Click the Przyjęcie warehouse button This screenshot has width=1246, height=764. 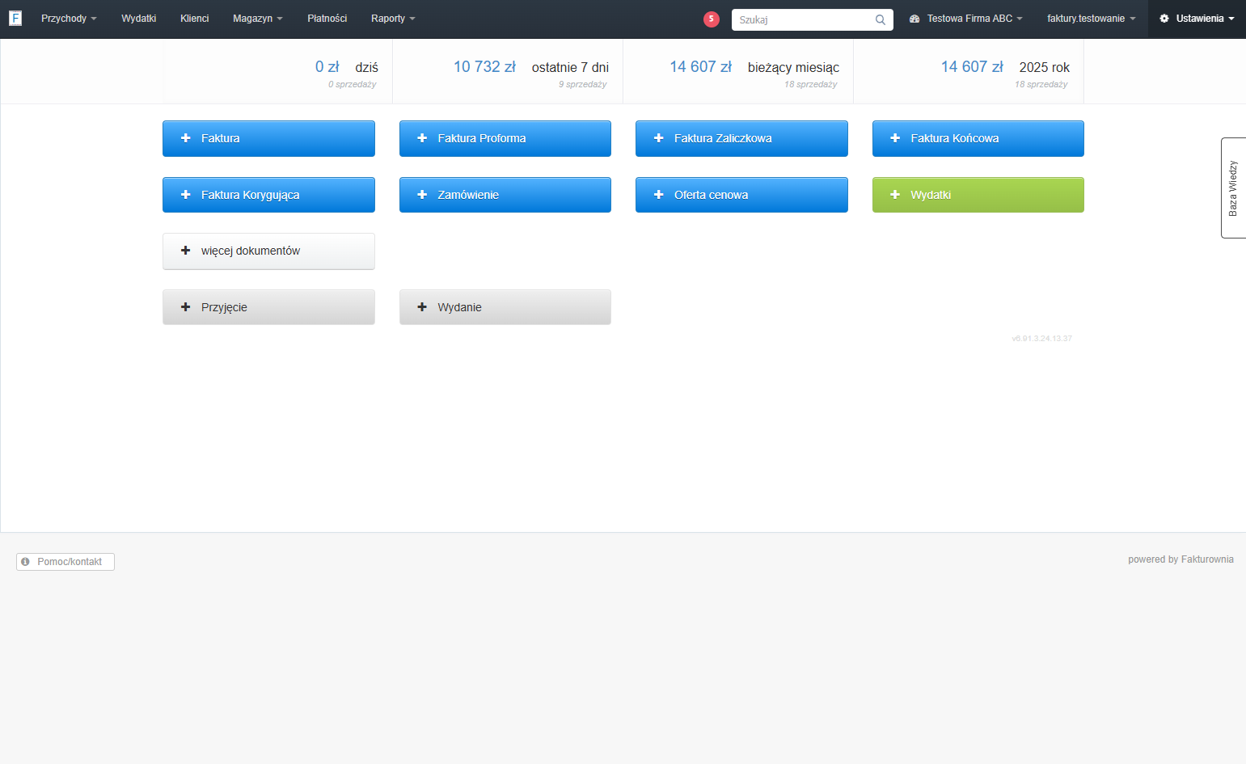tap(268, 307)
